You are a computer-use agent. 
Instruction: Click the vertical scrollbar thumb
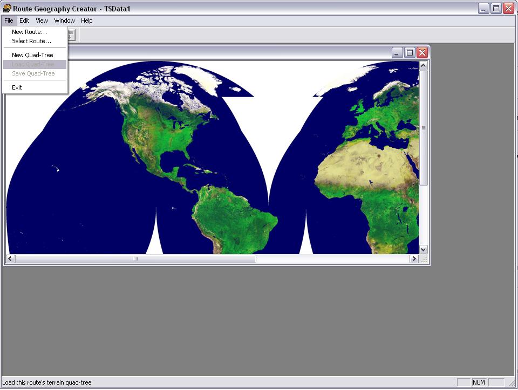click(423, 128)
